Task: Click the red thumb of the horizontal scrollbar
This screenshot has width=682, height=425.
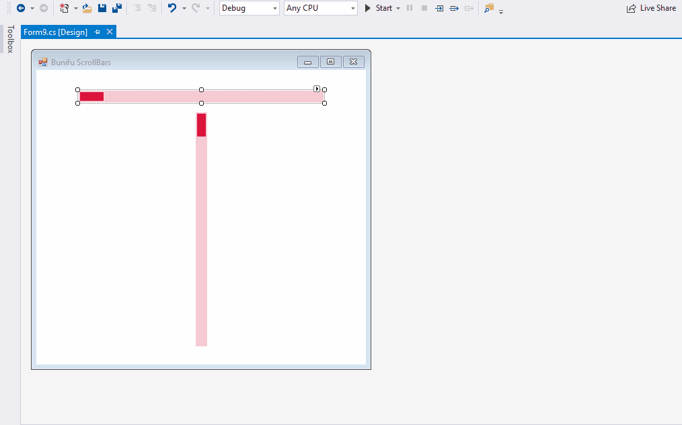Action: coord(91,96)
